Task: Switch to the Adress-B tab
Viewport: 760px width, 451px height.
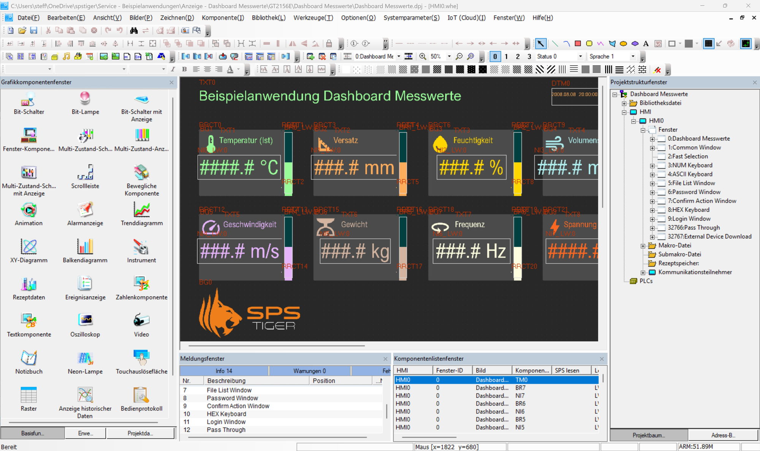Action: point(722,435)
